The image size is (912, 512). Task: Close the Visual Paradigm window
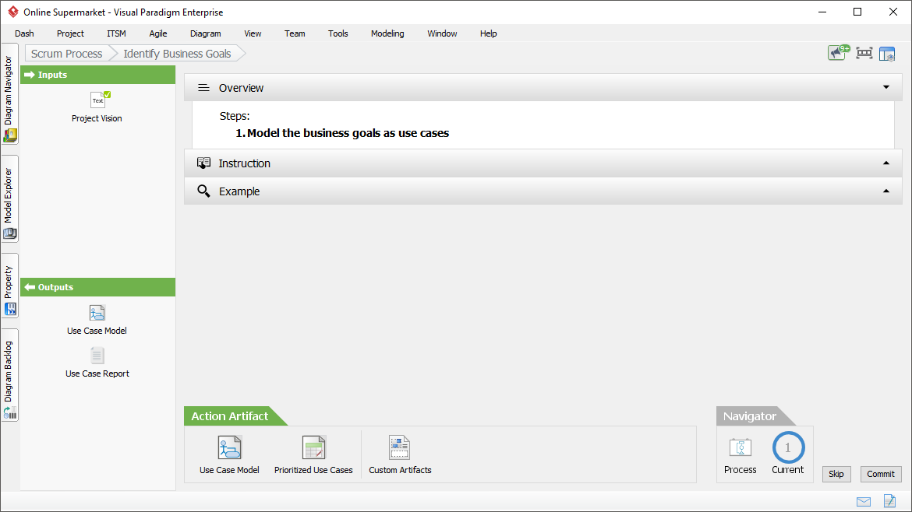click(893, 12)
